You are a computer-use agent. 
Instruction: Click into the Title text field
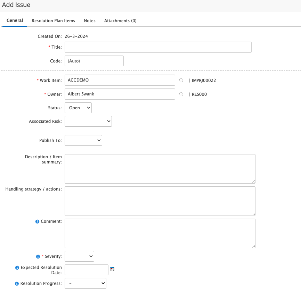coord(158,47)
